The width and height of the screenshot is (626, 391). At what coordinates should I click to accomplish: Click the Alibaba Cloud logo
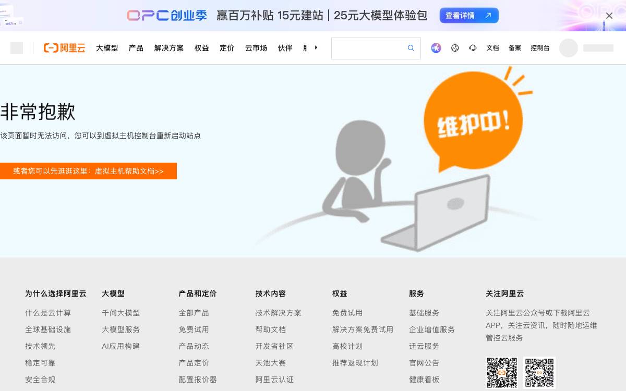click(64, 48)
